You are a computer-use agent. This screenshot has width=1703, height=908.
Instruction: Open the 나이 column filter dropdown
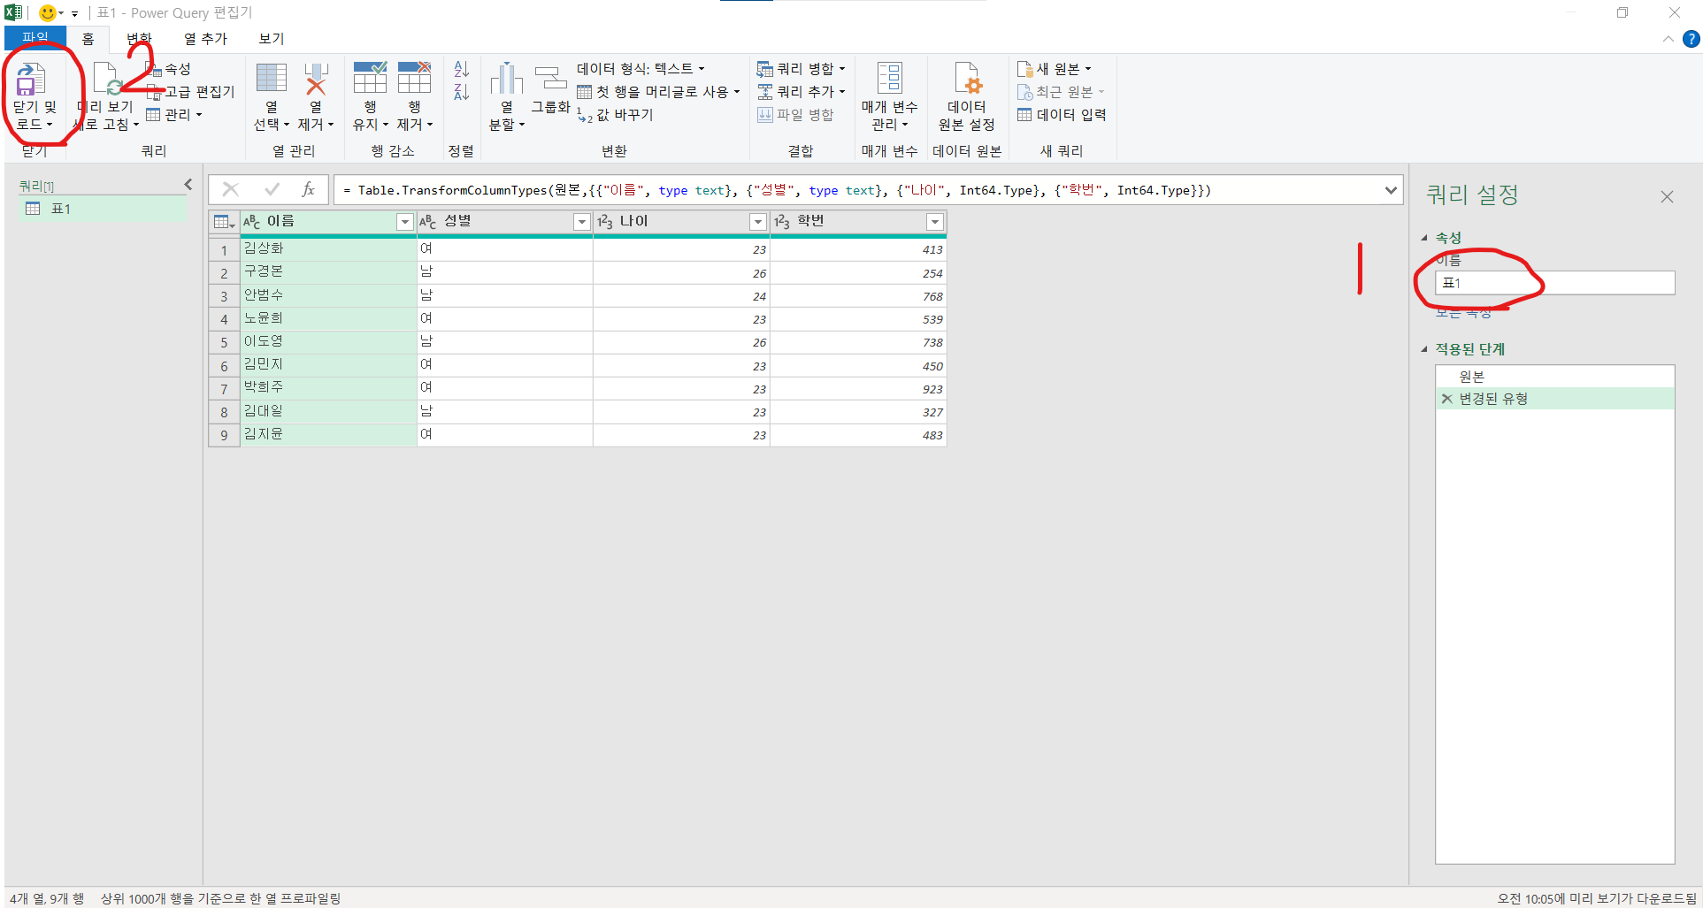(x=757, y=222)
